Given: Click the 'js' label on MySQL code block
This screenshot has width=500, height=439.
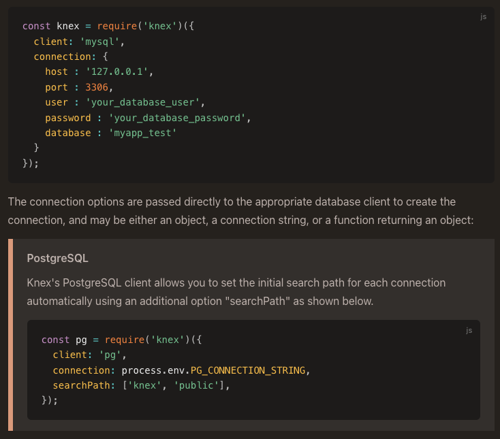Looking at the screenshot, I should coord(483,16).
